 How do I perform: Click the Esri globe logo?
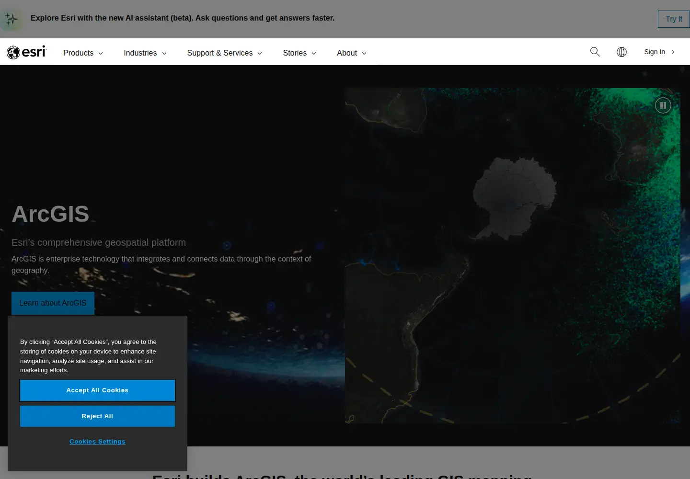tap(26, 52)
